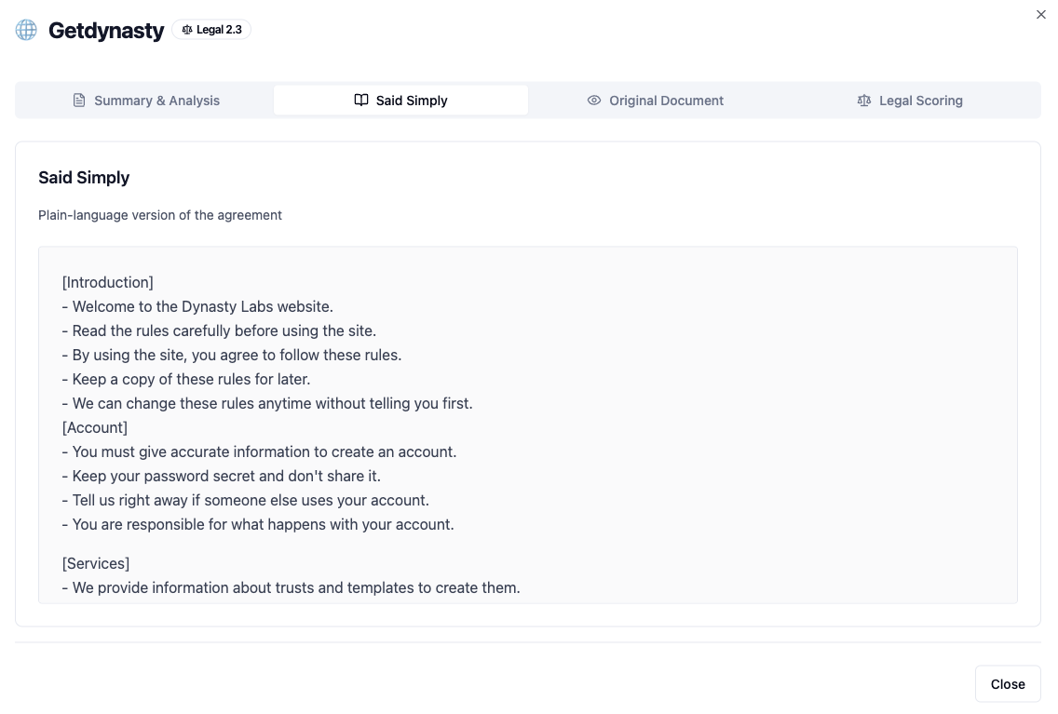
Task: Click 'You must give accurate information' line
Action: coord(259,451)
